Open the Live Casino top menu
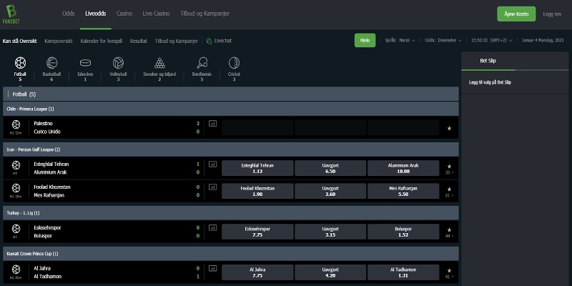 tap(156, 14)
